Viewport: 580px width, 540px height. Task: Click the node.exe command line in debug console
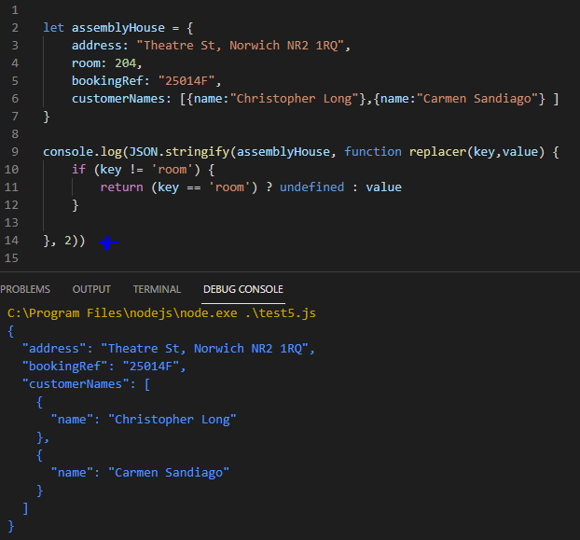[x=161, y=313]
